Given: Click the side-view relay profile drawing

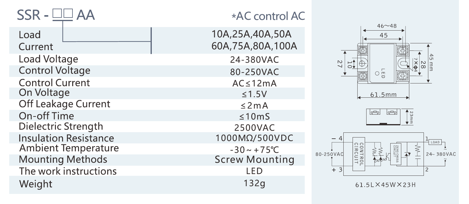Looking at the screenshot, I should (x=383, y=117).
